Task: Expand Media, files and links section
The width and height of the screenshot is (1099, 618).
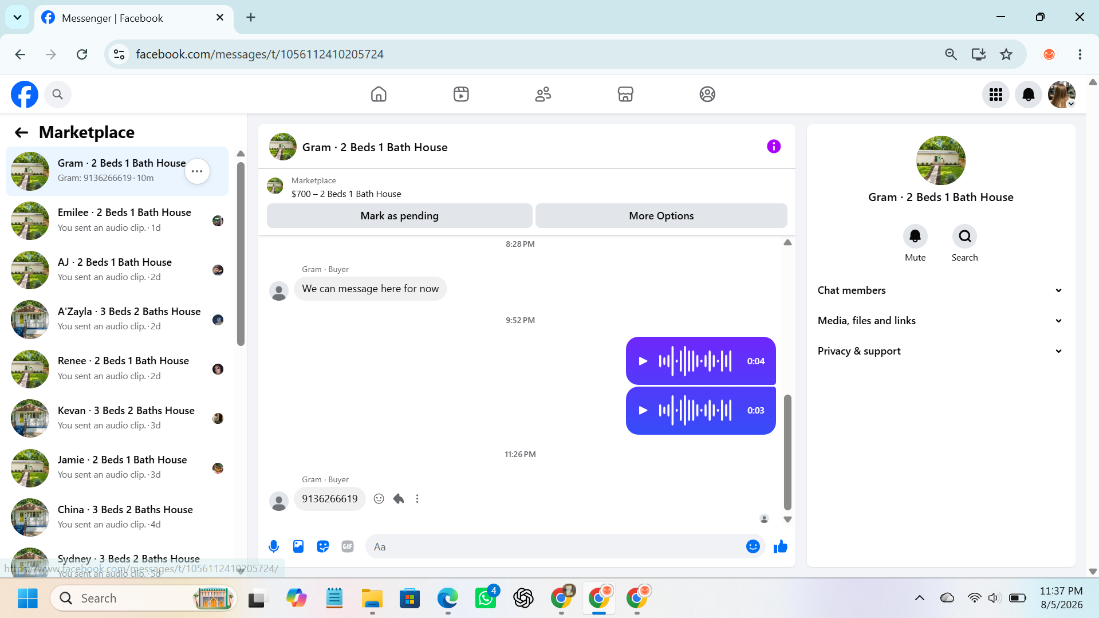Action: 940,321
